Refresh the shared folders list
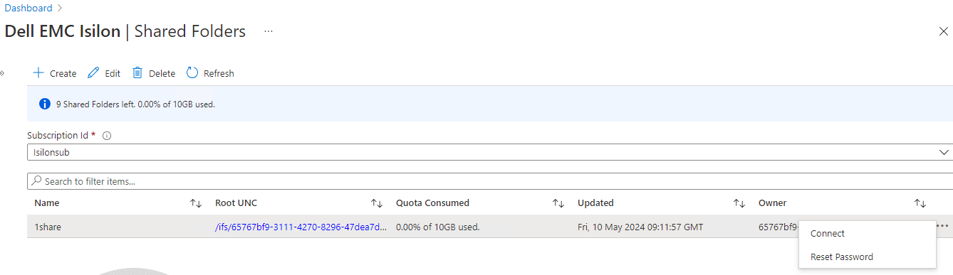Image resolution: width=953 pixels, height=275 pixels. pos(210,73)
